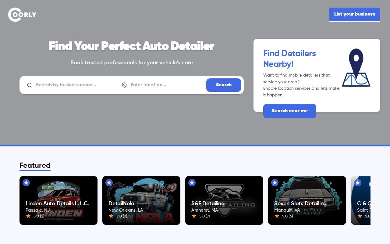390x244 pixels.
Task: Open List your business page
Action: (x=355, y=14)
